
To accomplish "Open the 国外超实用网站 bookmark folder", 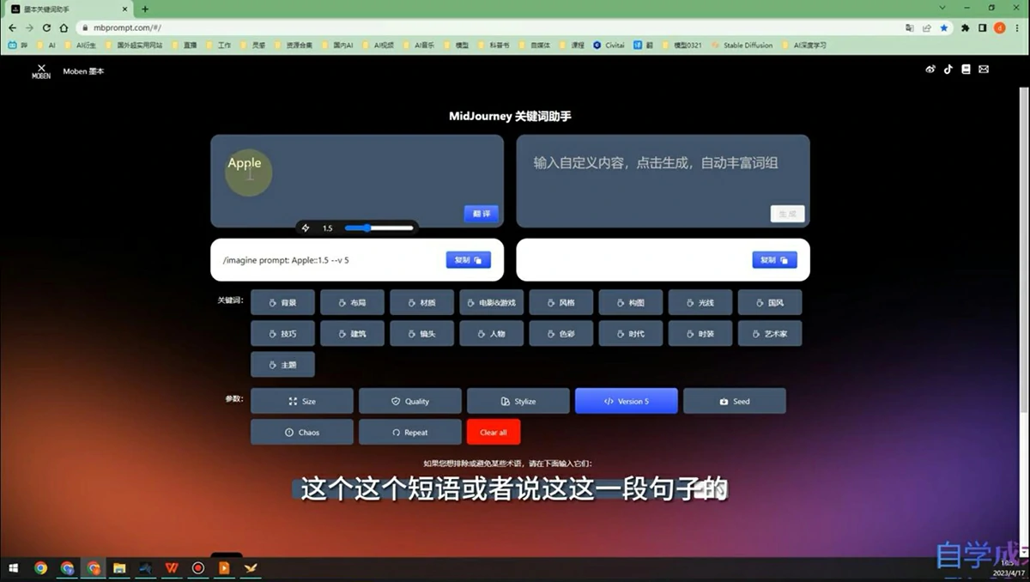I will point(133,45).
